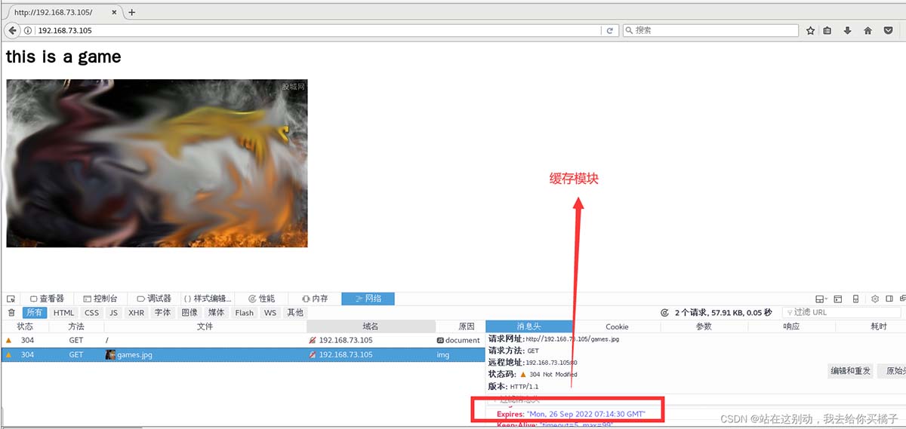Click the request summary performance icon
This screenshot has width=906, height=429.
(x=664, y=312)
